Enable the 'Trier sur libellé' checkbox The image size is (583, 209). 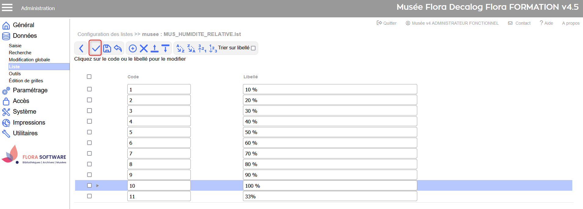point(253,48)
